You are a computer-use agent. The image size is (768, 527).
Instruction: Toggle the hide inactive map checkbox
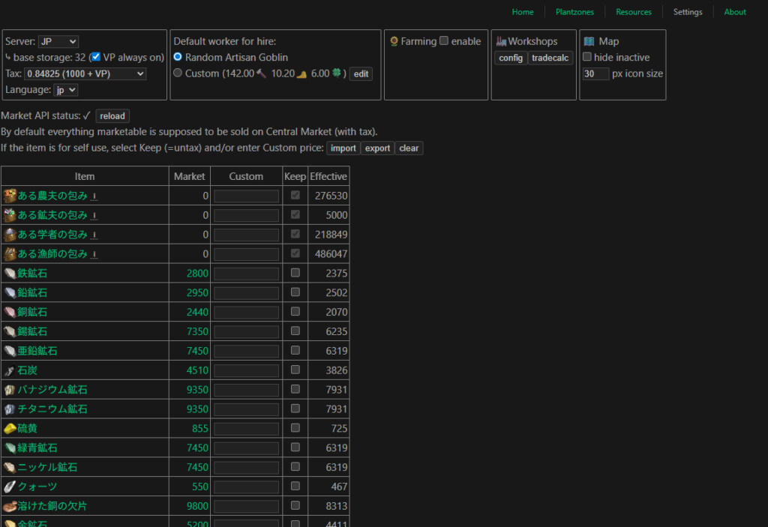(587, 57)
